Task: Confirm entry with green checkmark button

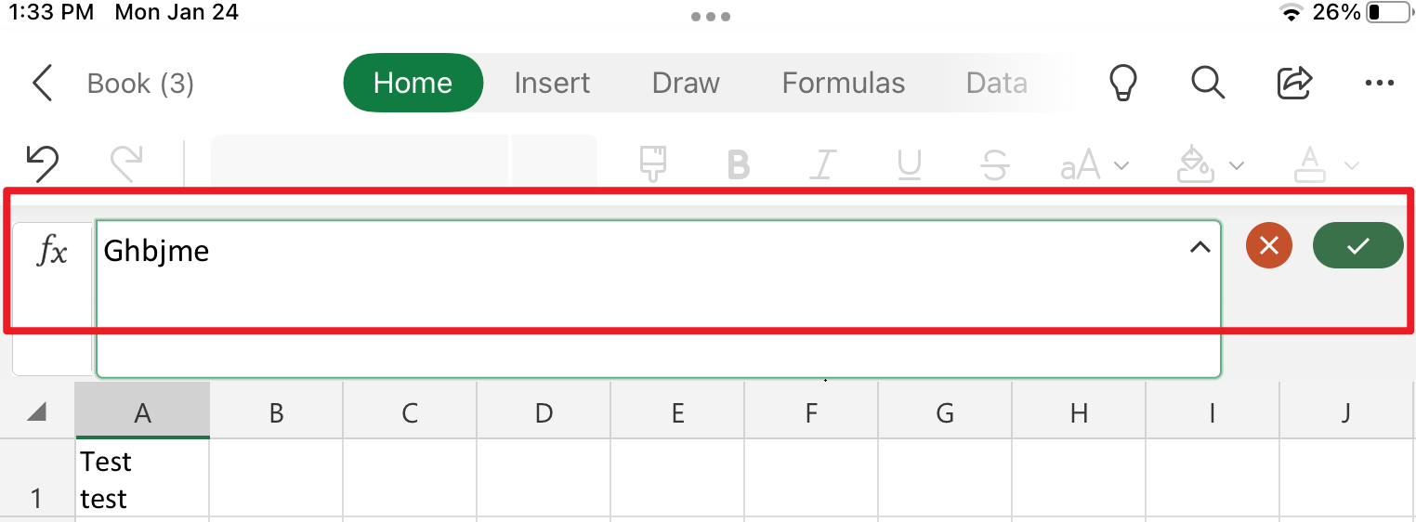Action: [x=1357, y=245]
